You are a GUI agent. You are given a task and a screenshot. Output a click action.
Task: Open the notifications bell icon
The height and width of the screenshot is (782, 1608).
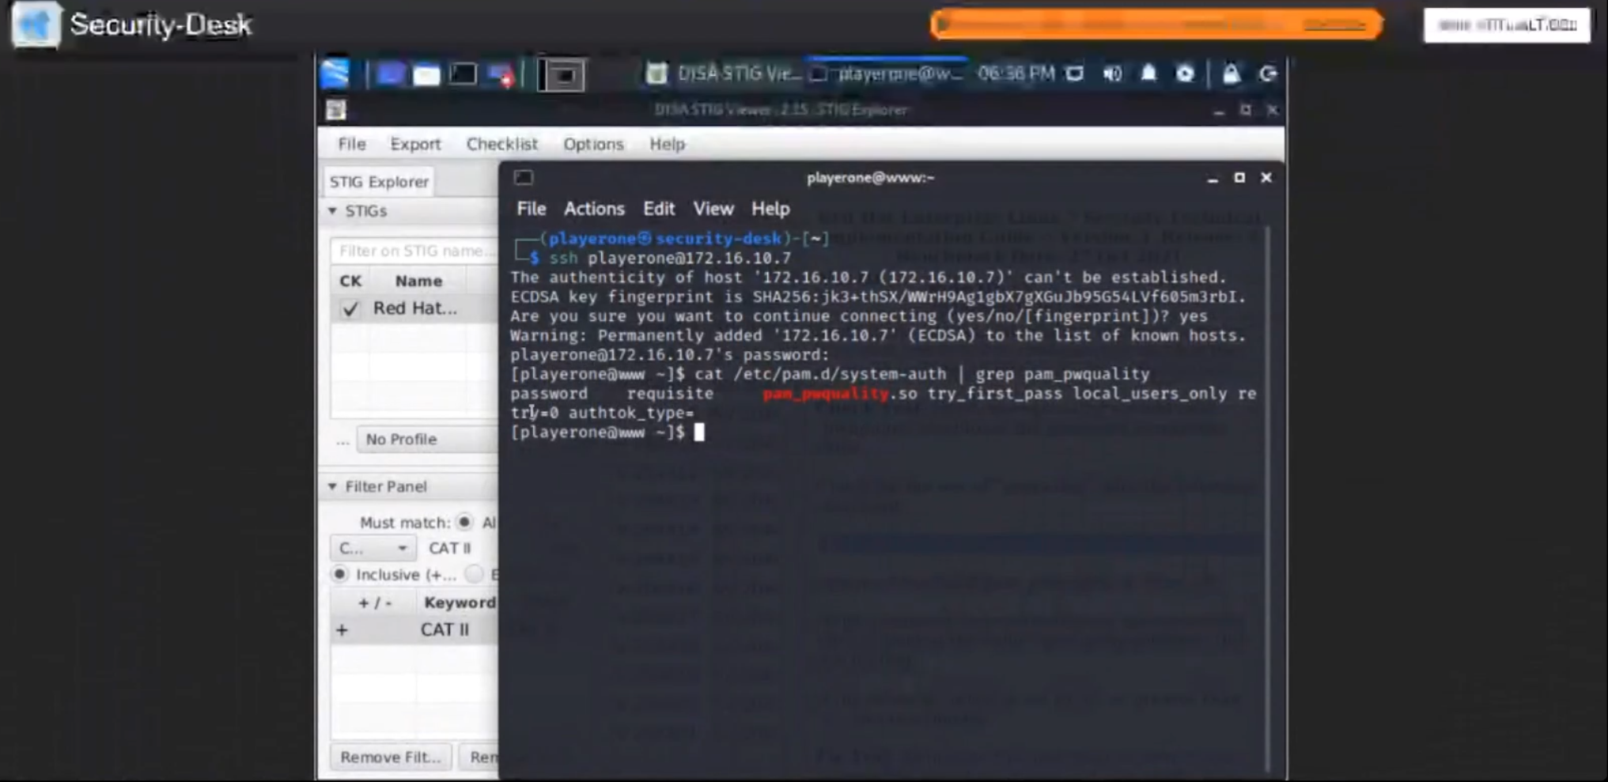click(1148, 74)
